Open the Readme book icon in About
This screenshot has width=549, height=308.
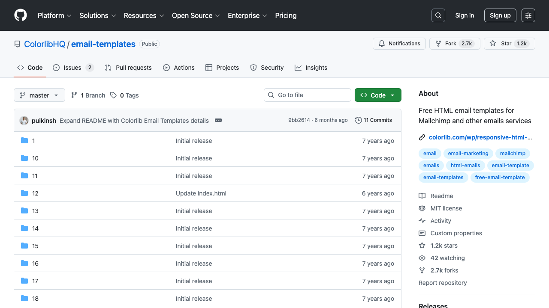(422, 195)
